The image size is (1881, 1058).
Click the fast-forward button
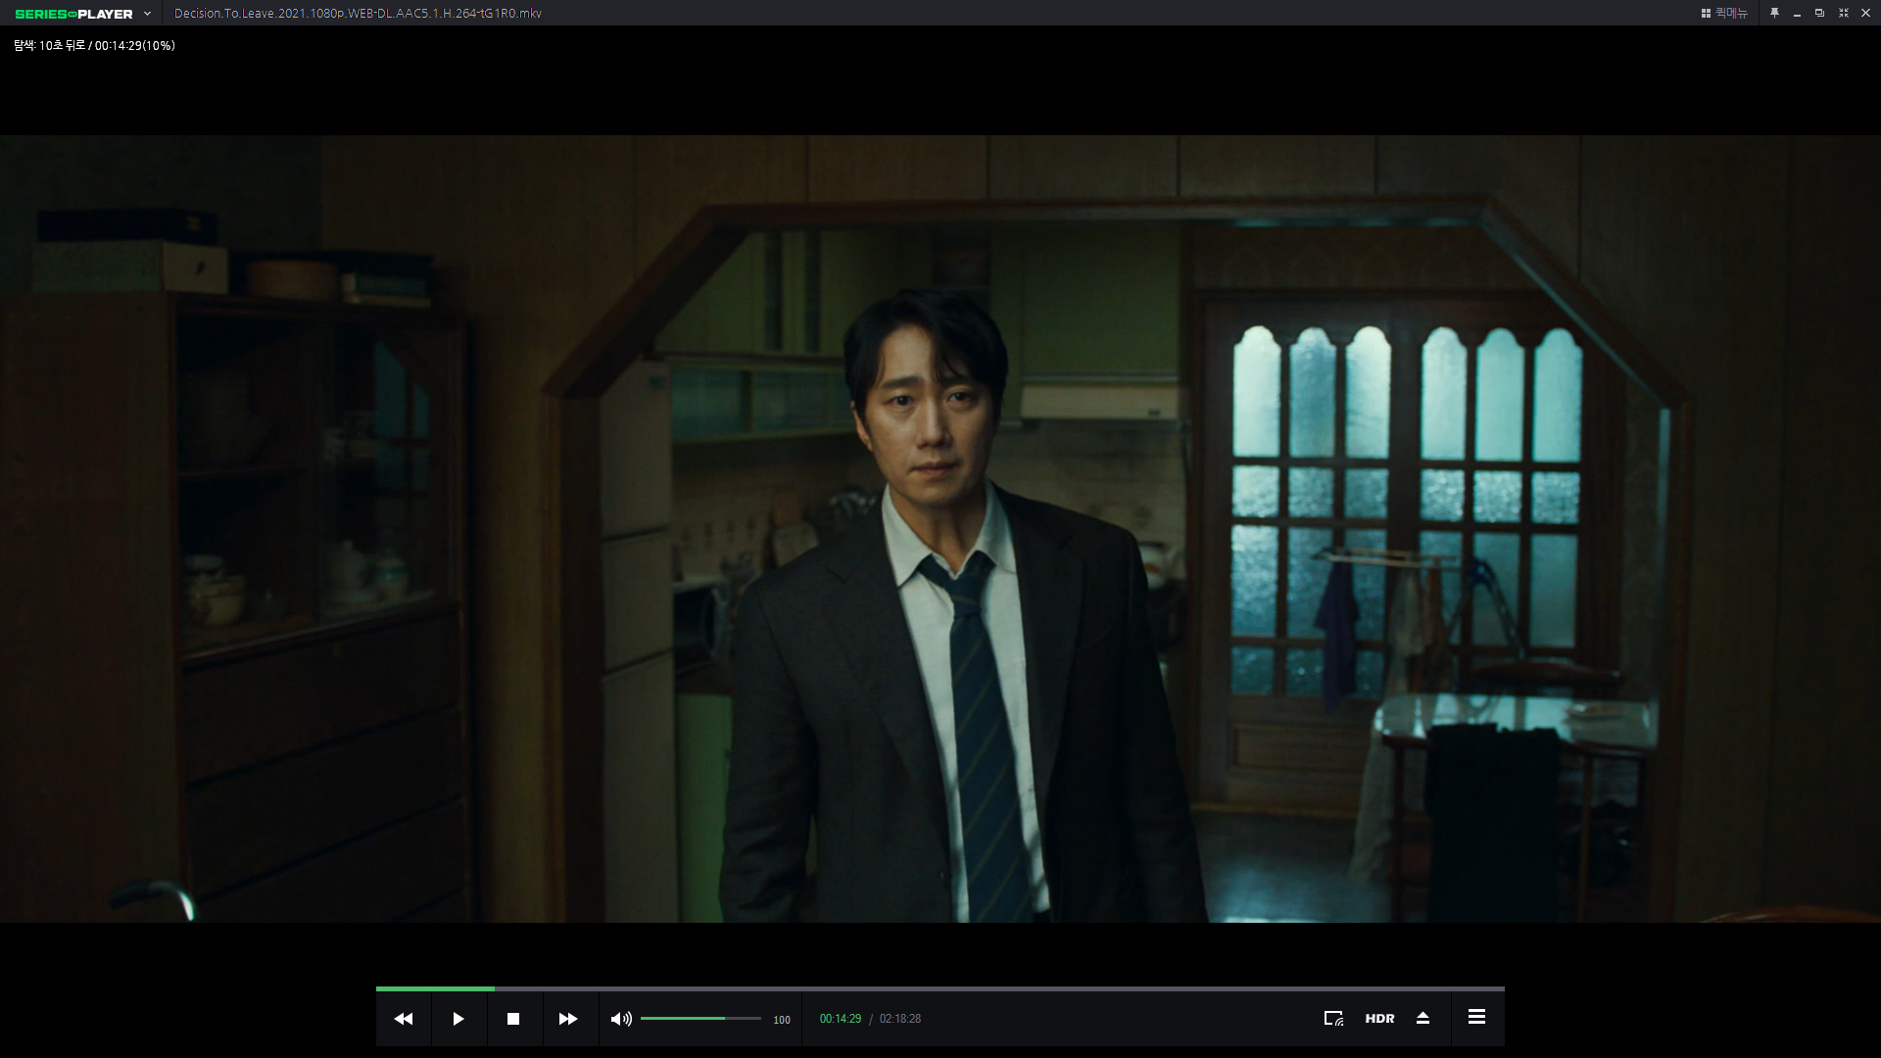[x=568, y=1019]
